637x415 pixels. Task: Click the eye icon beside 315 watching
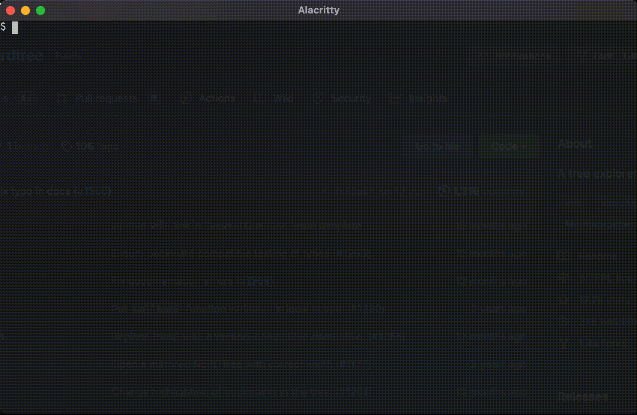coord(563,321)
